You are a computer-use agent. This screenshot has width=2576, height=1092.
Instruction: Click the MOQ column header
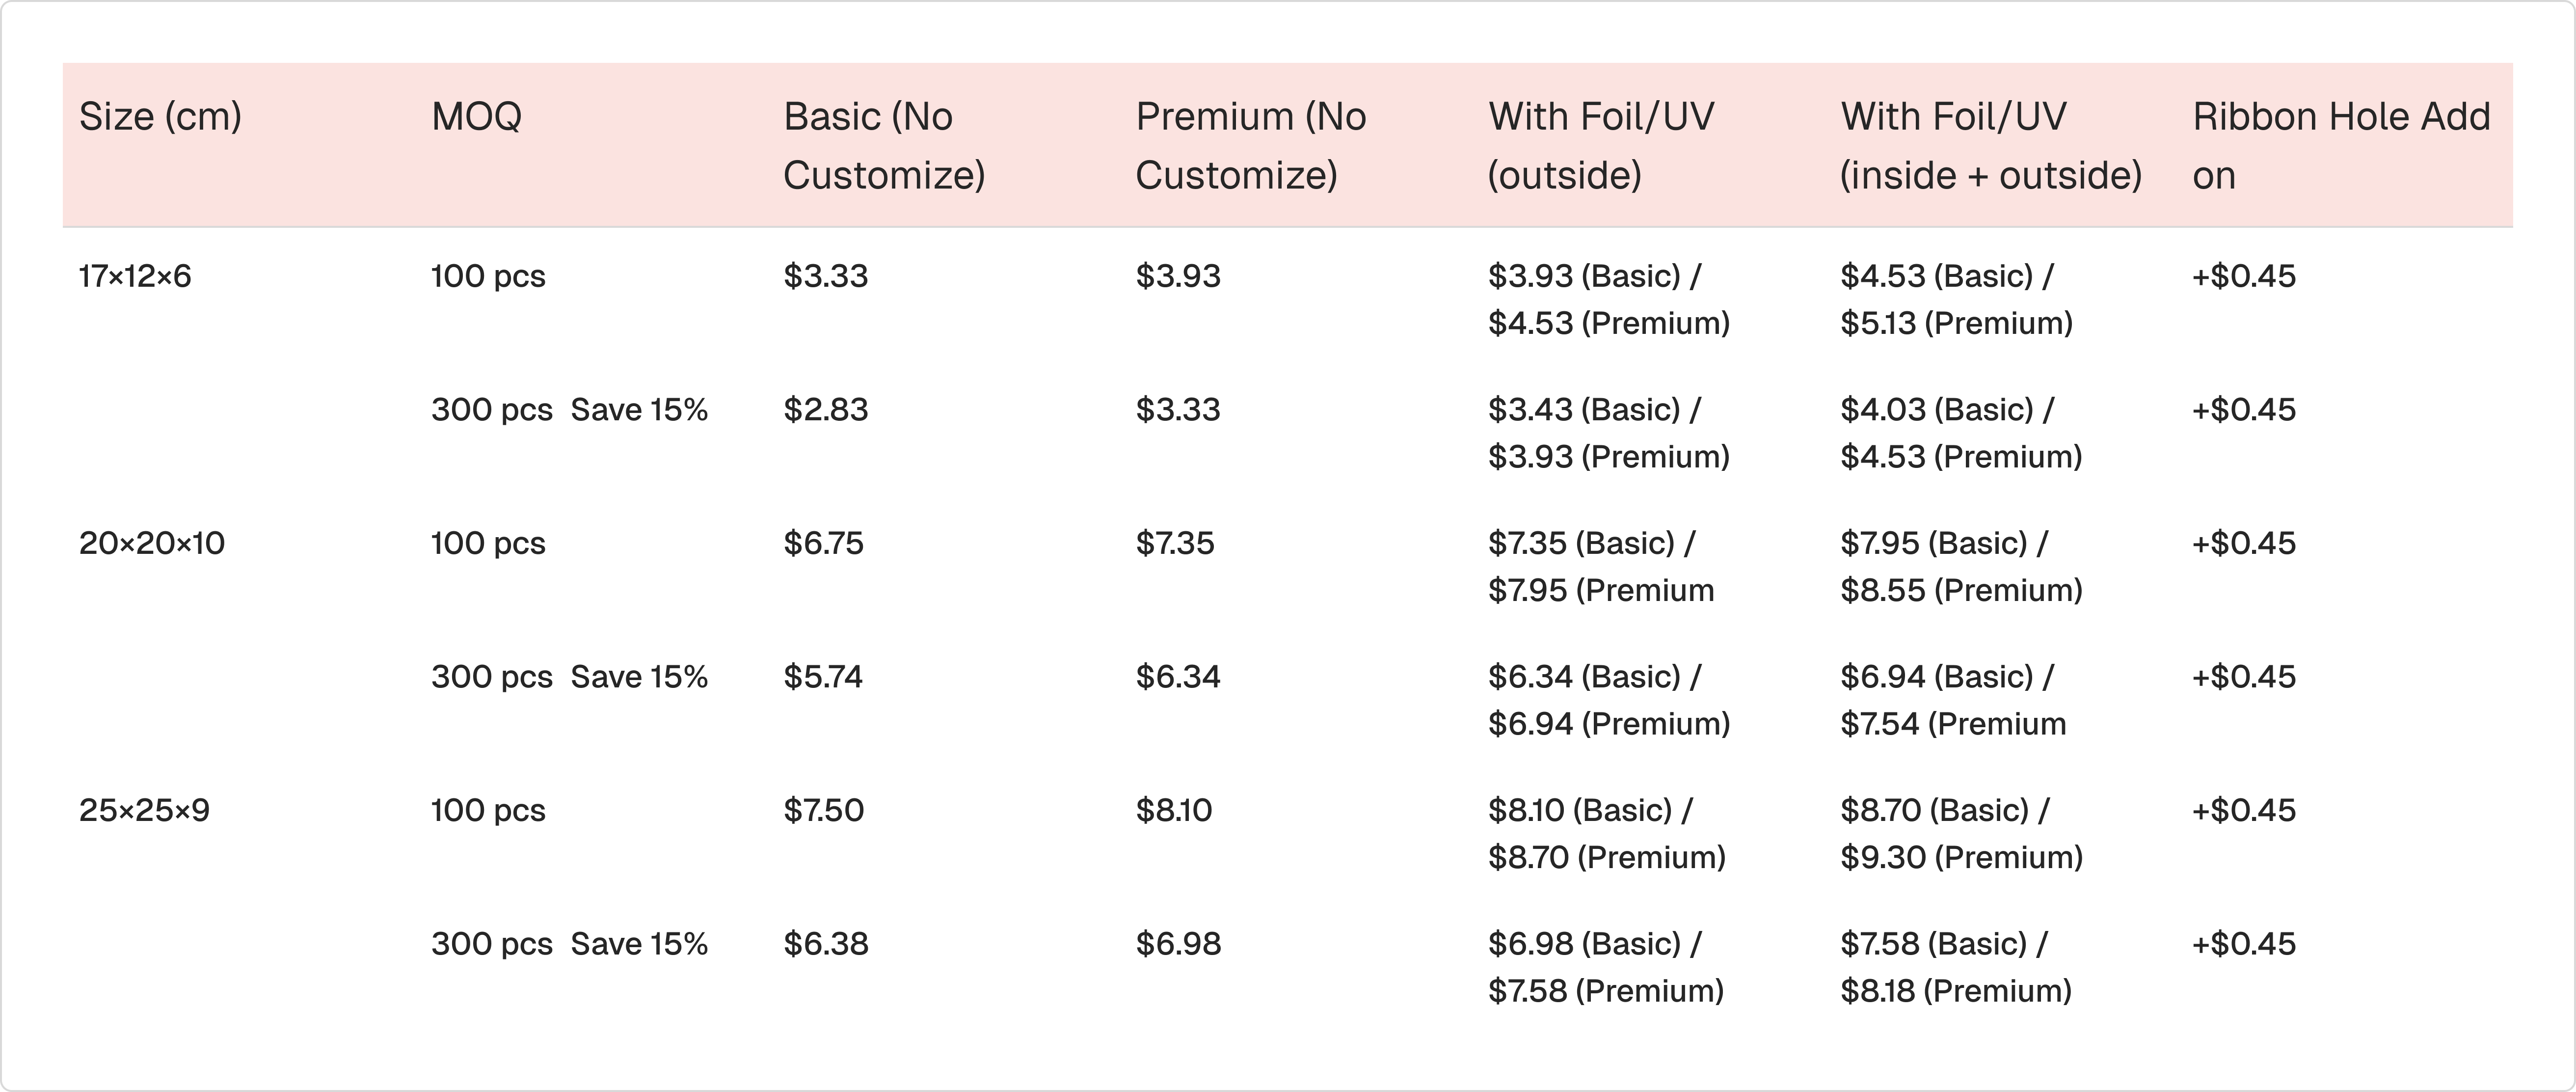coord(476,117)
